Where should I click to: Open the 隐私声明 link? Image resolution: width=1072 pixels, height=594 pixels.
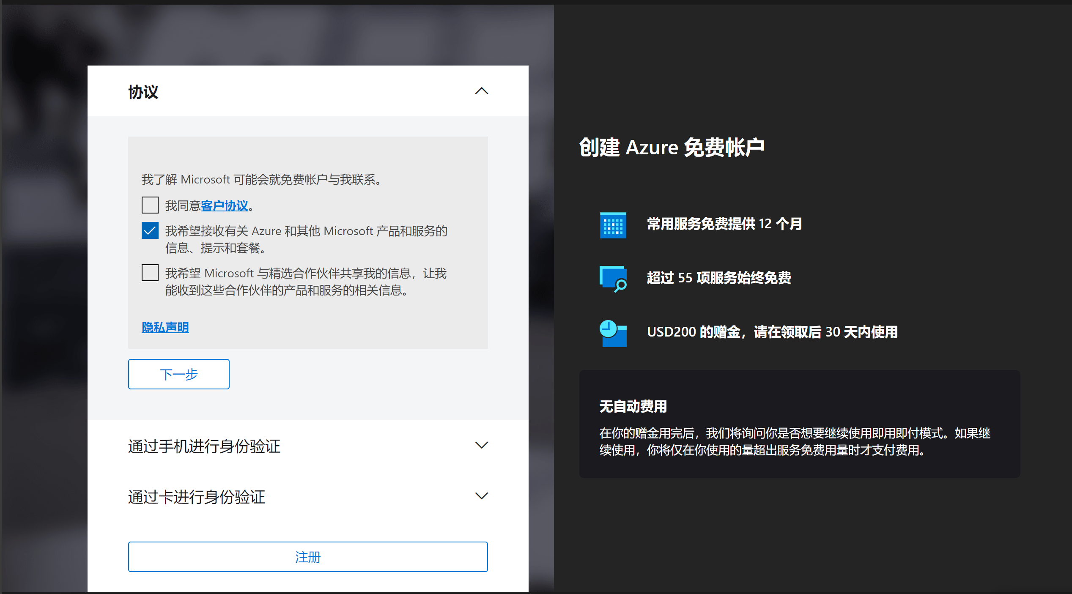165,327
